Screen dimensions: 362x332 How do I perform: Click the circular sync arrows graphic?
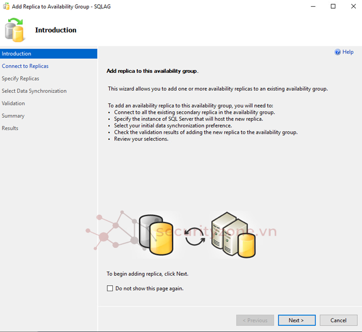pyautogui.click(x=195, y=236)
